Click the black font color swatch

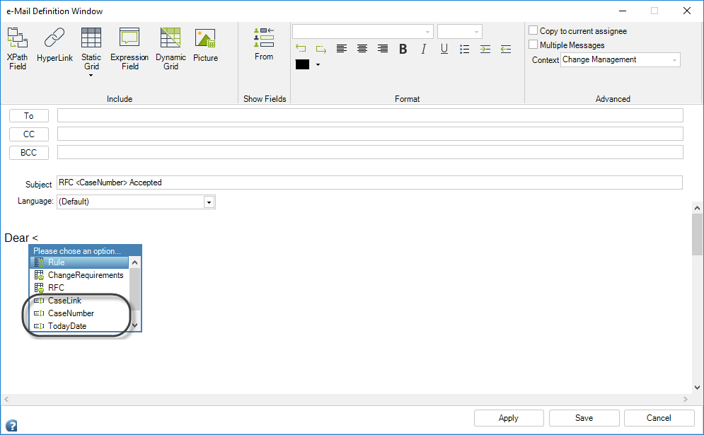(x=302, y=64)
